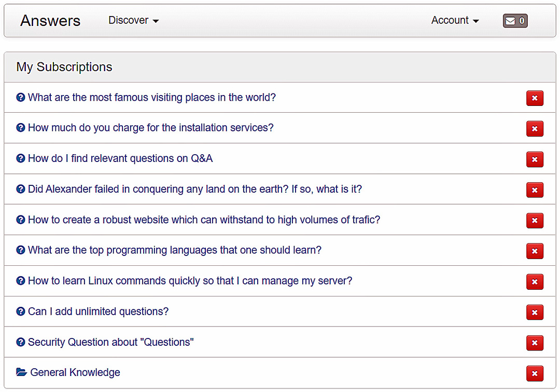The height and width of the screenshot is (392, 560).
Task: Open the Account dropdown menu
Action: [x=455, y=20]
